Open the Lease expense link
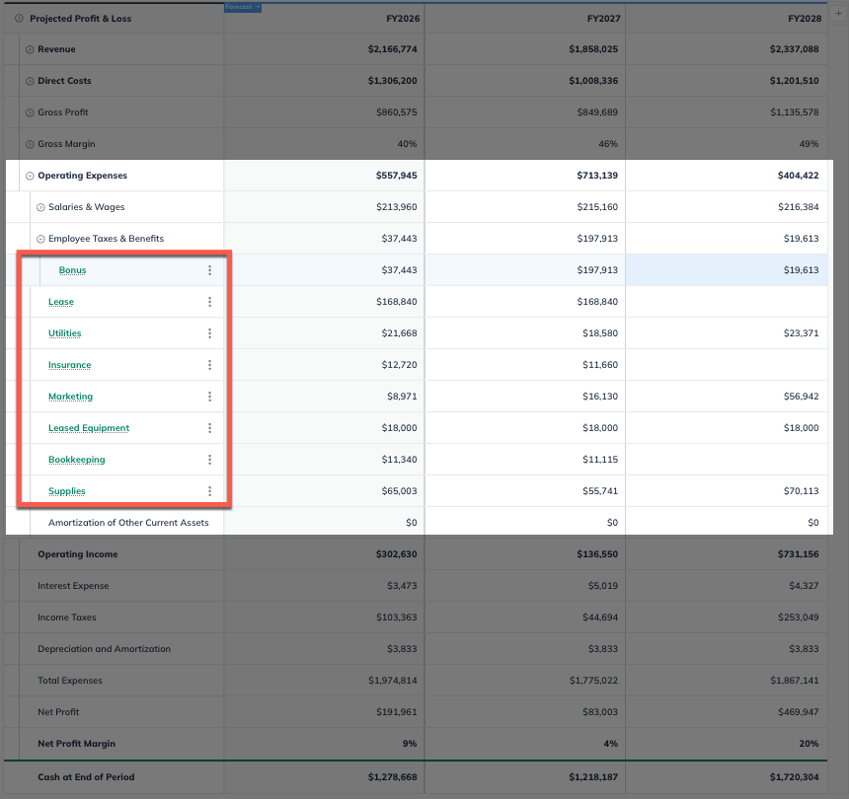Screen dimensions: 849x799 [x=61, y=302]
